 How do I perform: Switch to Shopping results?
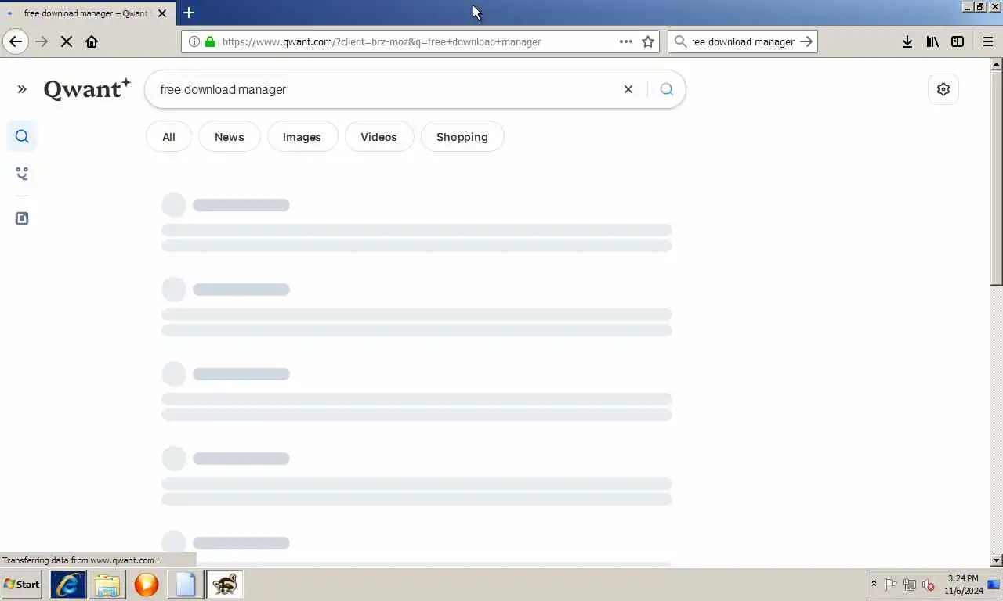[462, 137]
